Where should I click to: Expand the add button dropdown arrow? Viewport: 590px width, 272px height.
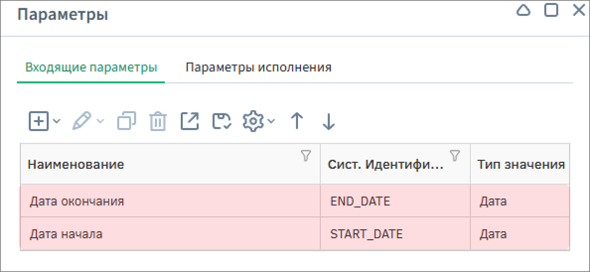pyautogui.click(x=56, y=121)
